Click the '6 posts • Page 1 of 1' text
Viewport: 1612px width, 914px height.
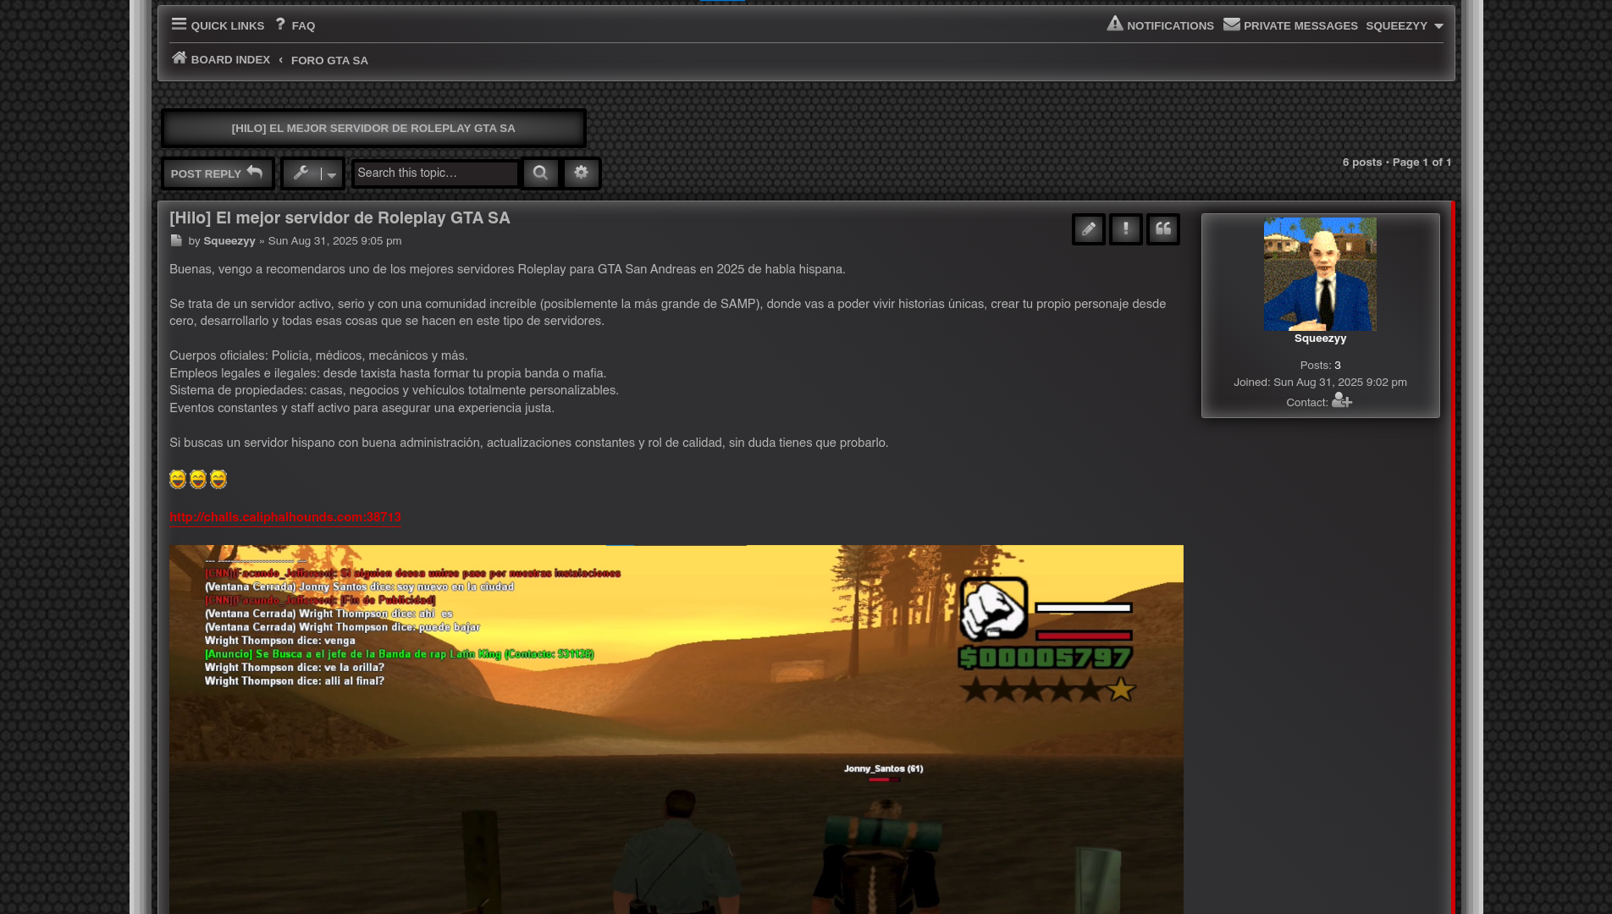click(1397, 162)
